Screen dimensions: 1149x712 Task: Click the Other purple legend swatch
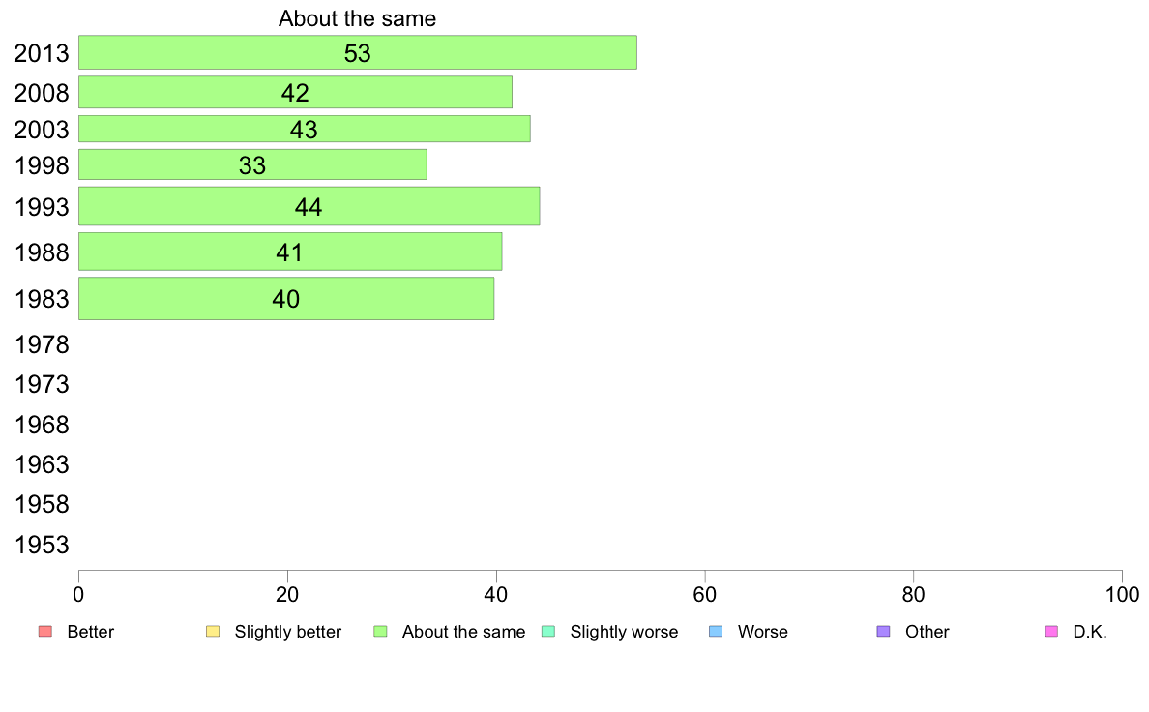[x=884, y=632]
